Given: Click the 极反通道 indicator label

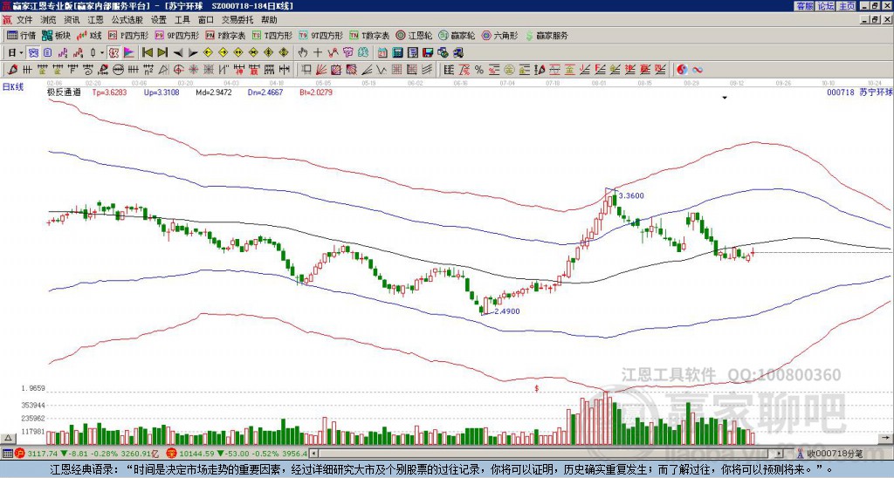Looking at the screenshot, I should coord(64,92).
